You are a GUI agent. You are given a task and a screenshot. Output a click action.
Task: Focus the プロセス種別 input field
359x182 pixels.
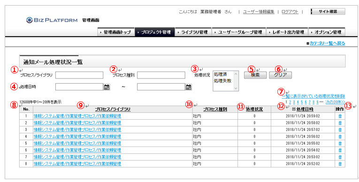(161, 75)
